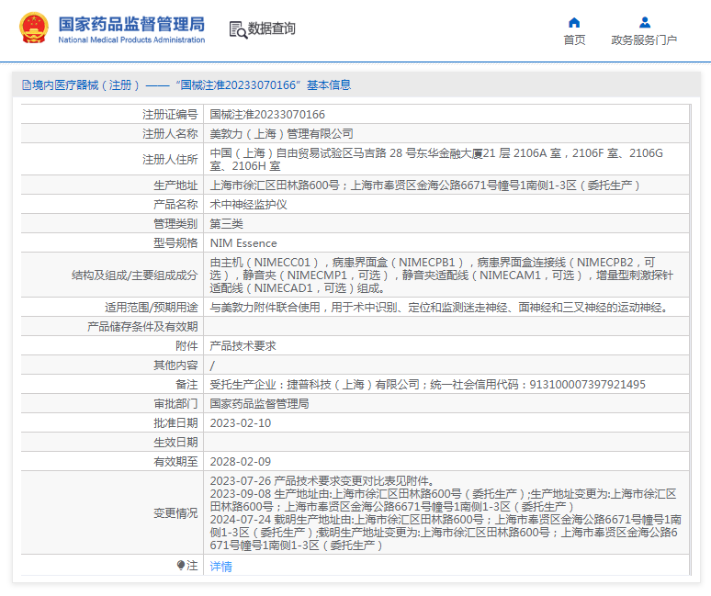Click 数据查询 heading text
Viewport: 711px width, 596px height.
(x=271, y=28)
